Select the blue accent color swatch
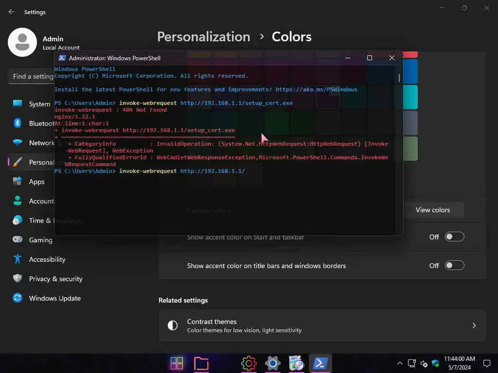 click(x=410, y=71)
